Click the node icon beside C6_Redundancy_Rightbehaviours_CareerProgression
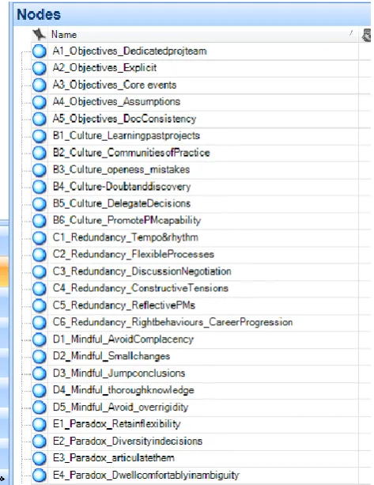 point(40,322)
